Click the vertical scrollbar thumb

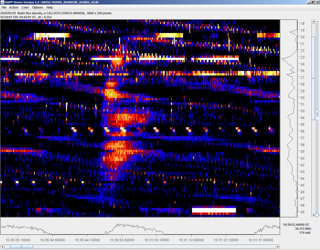tap(313, 78)
